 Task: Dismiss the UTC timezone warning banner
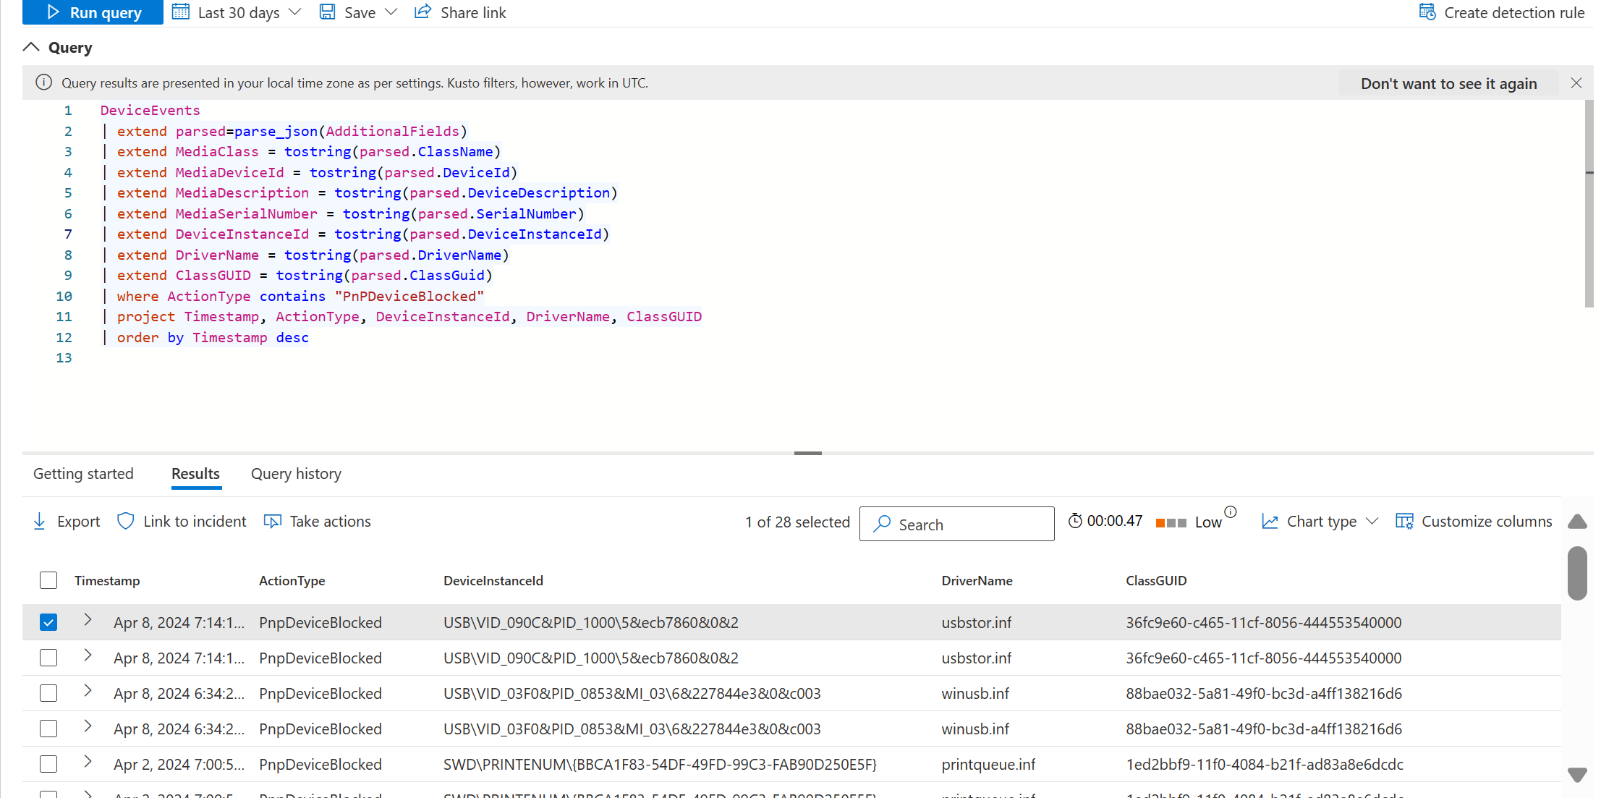tap(1576, 82)
